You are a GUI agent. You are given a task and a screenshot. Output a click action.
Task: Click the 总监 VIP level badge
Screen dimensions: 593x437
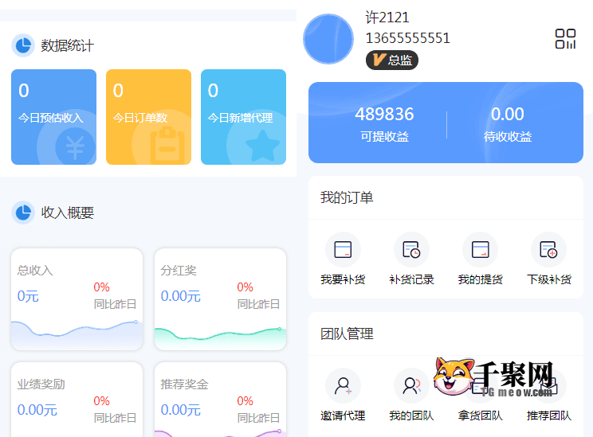coord(392,60)
